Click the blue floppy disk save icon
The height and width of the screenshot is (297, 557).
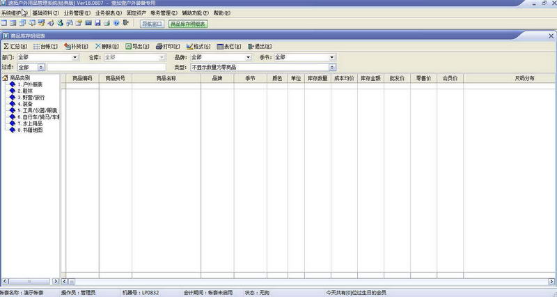click(97, 23)
